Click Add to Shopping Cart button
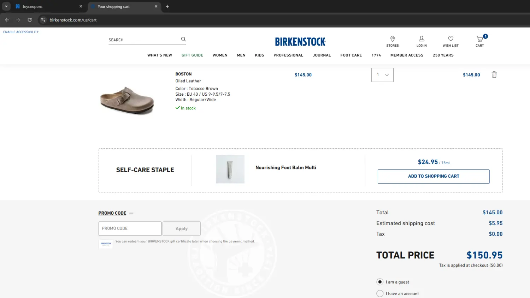The image size is (530, 298). (434, 177)
